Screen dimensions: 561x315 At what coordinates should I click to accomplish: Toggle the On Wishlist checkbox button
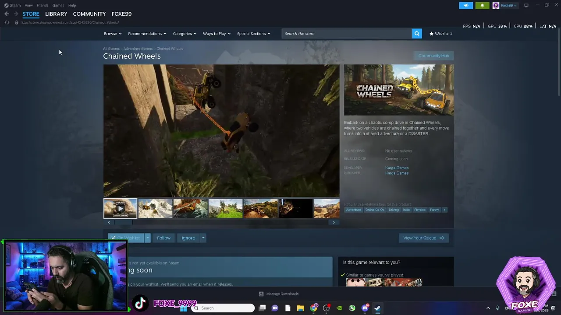(126, 238)
